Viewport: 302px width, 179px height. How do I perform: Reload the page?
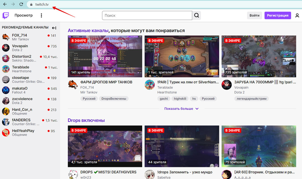[x=21, y=4]
